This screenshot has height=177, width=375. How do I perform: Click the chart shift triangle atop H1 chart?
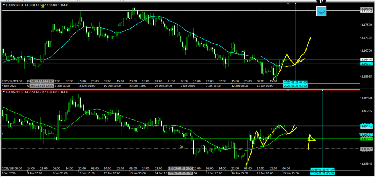[288, 90]
